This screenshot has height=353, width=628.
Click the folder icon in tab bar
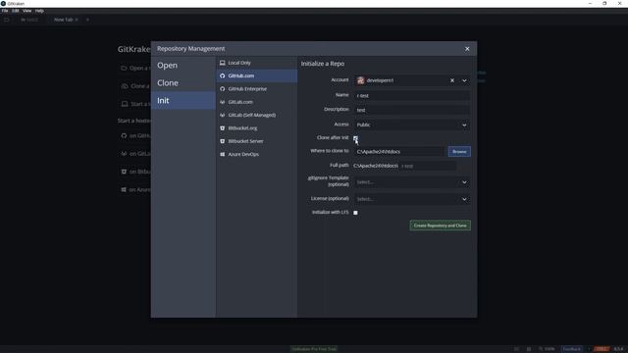pyautogui.click(x=6, y=20)
